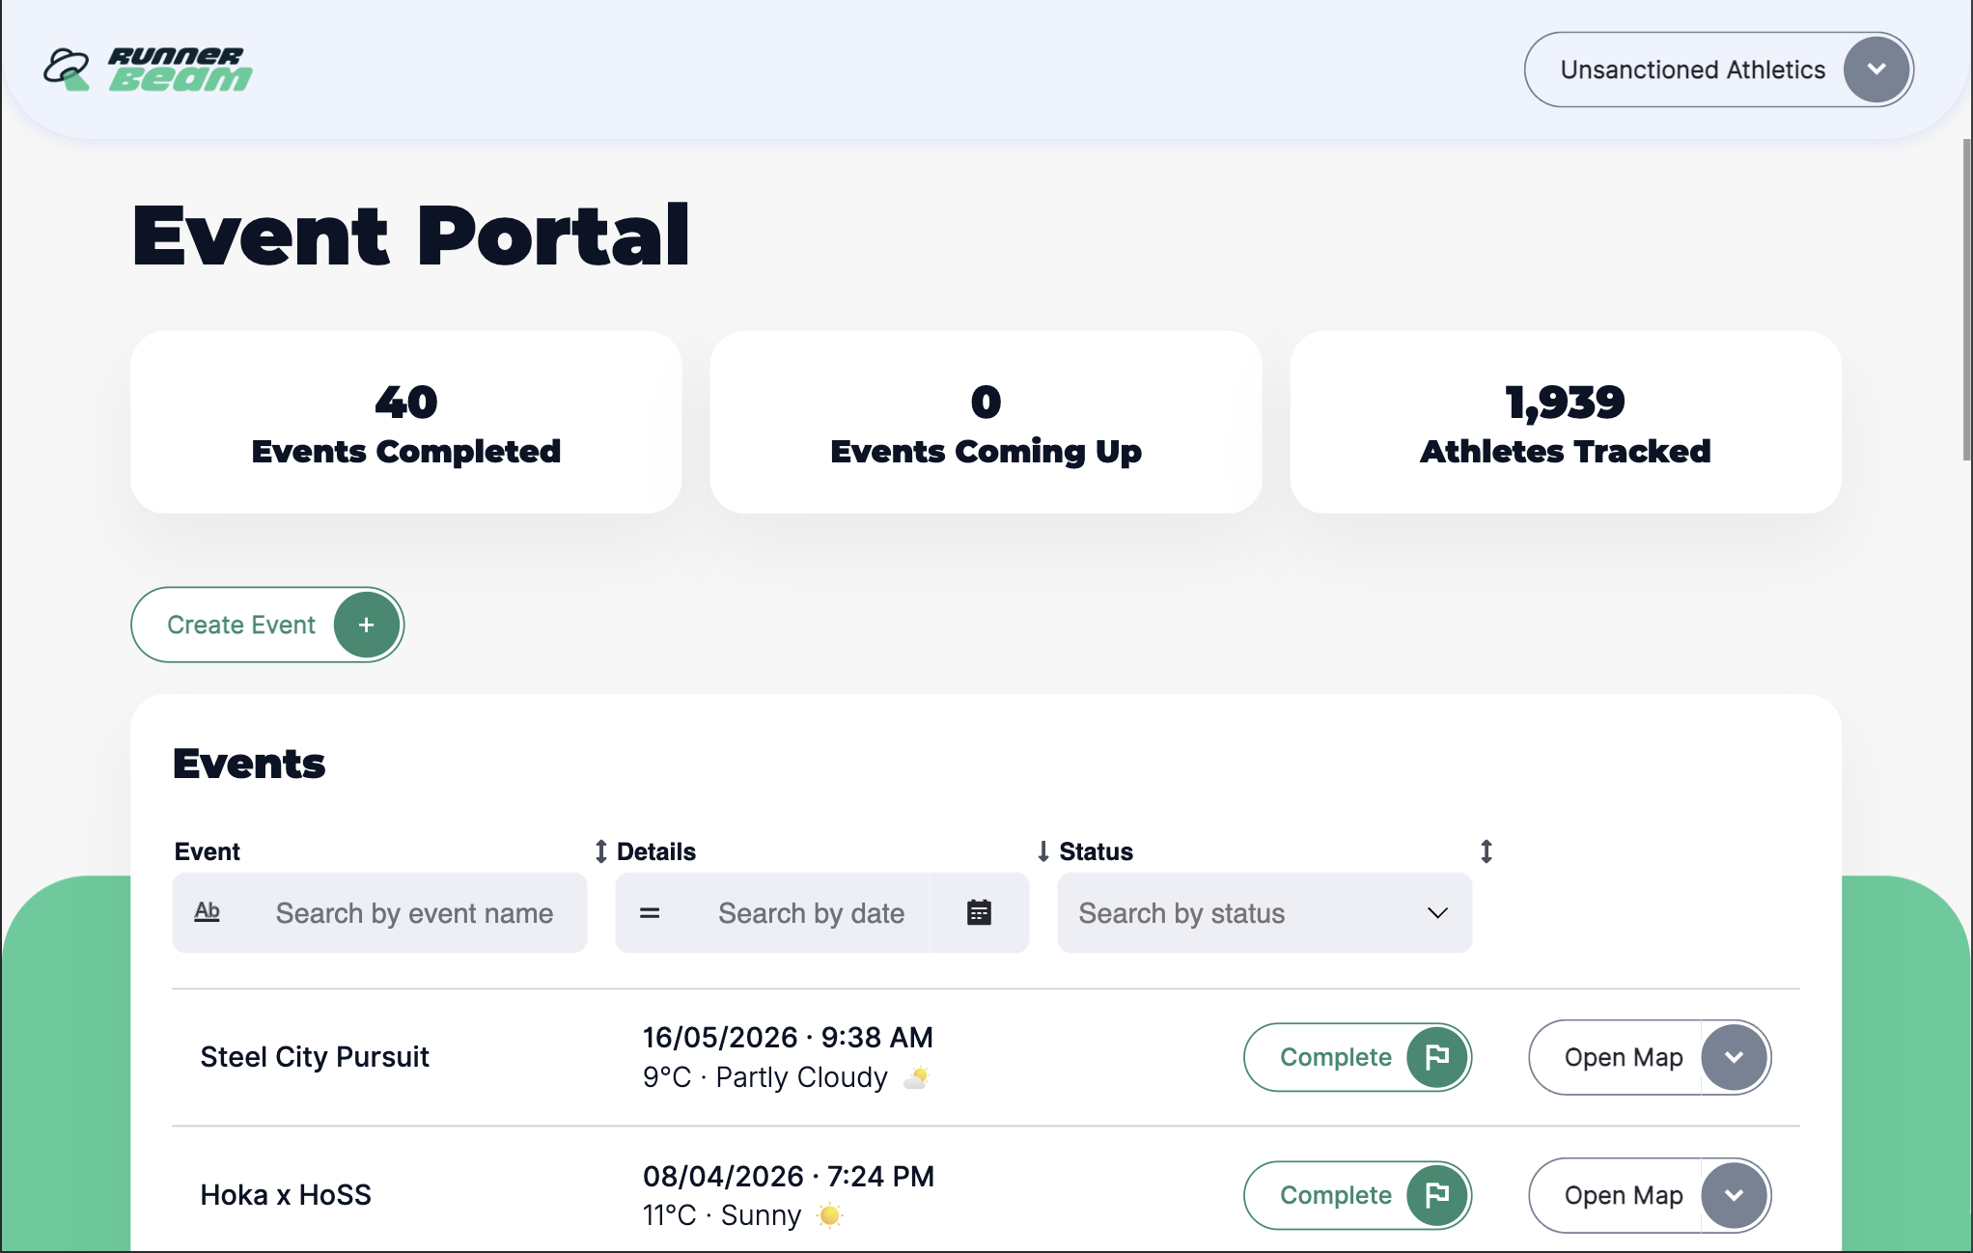Screen dimensions: 1973x1253
Task: Click the sunny weather icon
Action: [829, 1215]
